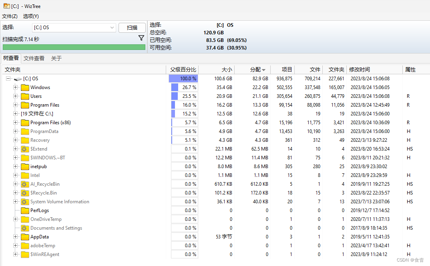
Task: Click the $Extend gear folder icon
Action: pyautogui.click(x=25, y=149)
